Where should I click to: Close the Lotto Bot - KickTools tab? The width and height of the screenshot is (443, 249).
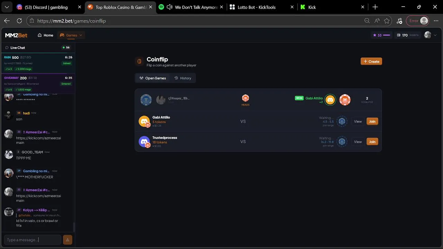[x=292, y=7]
